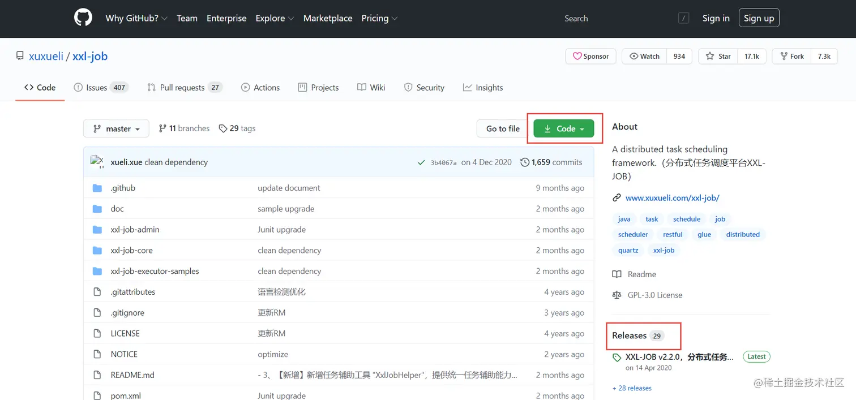This screenshot has width=856, height=400.
Task: Click the history clock icon beside 1,659 commits
Action: click(525, 162)
